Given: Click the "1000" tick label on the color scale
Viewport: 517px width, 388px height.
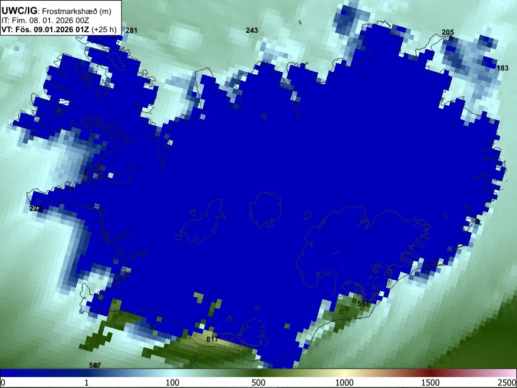Looking at the screenshot, I should tap(344, 383).
